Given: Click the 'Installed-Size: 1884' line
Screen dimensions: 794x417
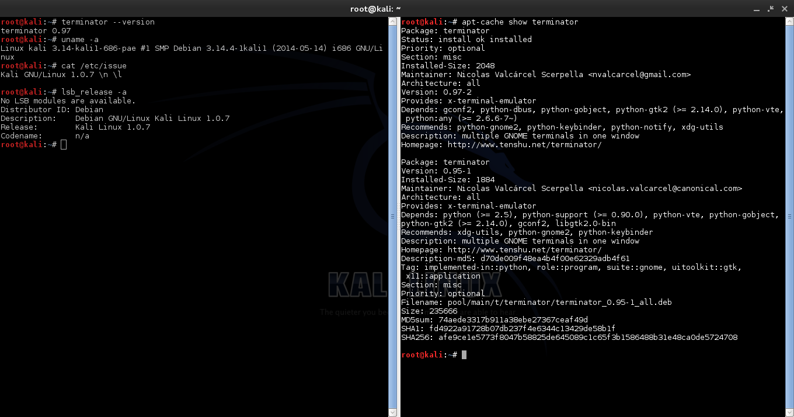Looking at the screenshot, I should 448,180.
